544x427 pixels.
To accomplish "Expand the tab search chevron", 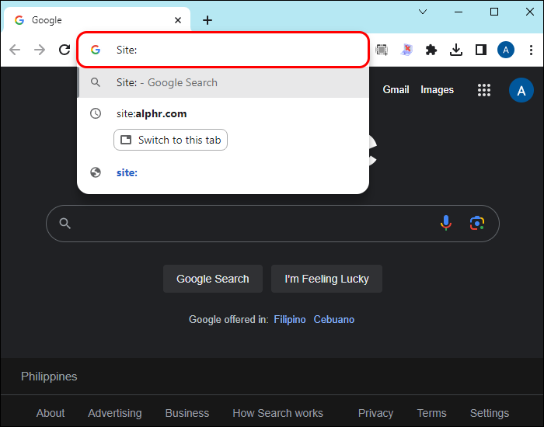I will point(423,12).
